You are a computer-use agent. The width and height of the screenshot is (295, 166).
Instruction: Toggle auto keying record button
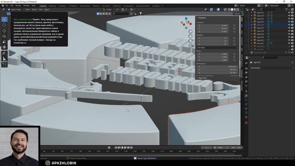tap(109, 148)
